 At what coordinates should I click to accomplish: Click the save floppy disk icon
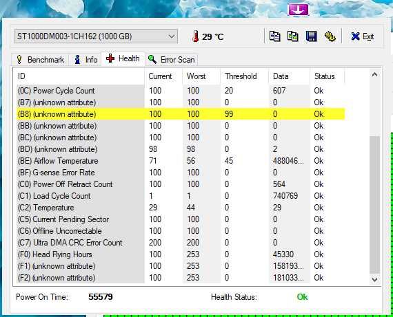[x=311, y=36]
